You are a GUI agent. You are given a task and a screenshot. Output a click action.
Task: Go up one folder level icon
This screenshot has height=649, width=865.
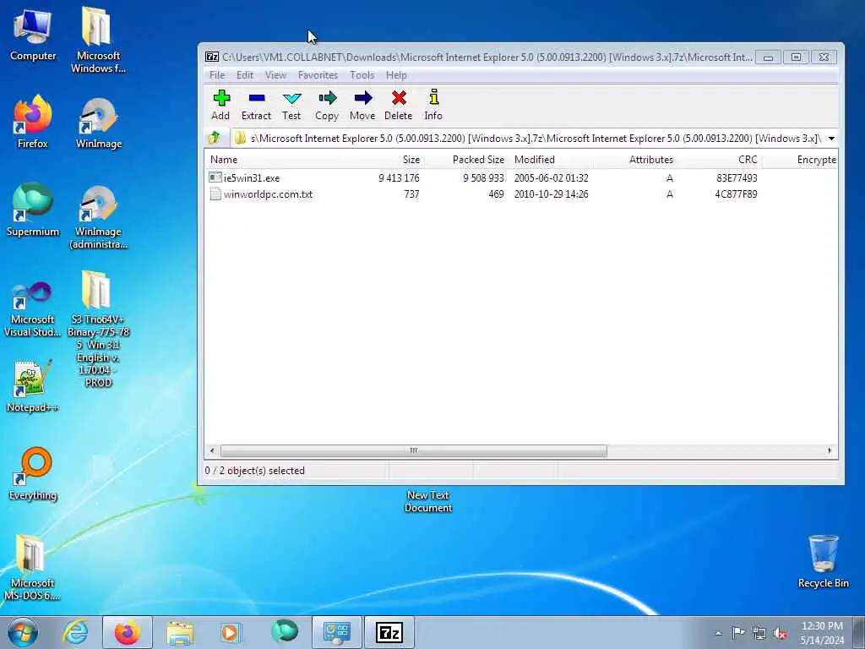(x=215, y=138)
